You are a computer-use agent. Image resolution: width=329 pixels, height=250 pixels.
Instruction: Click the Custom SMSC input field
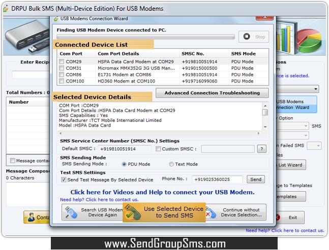(228, 149)
